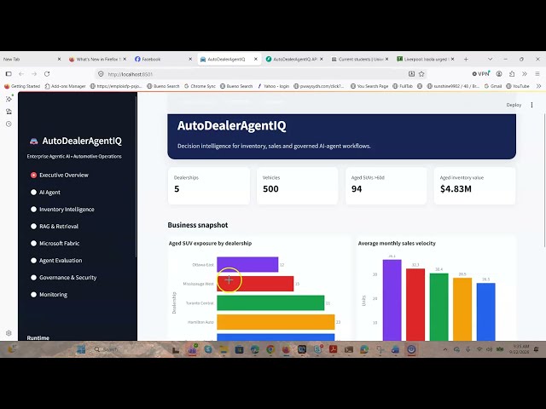Go forward in browser history
546x409 pixels.
(x=34, y=74)
